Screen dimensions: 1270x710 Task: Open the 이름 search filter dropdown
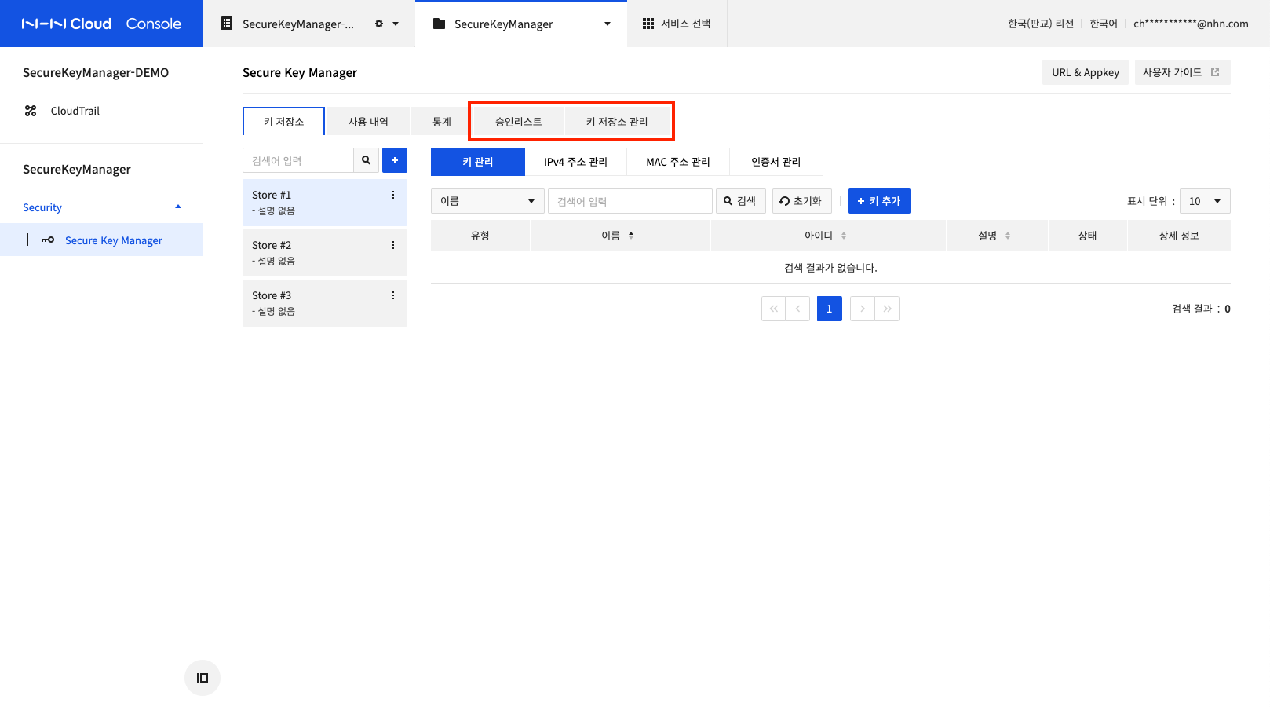tap(487, 201)
